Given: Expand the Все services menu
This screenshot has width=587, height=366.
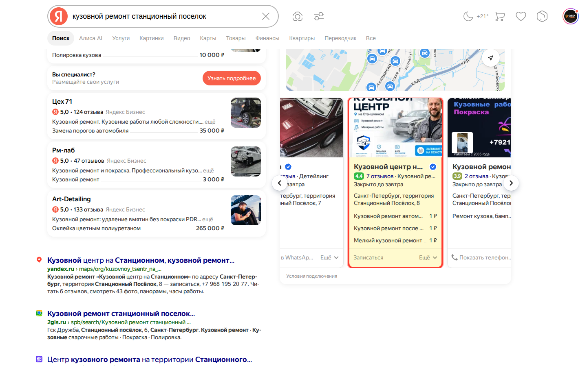Looking at the screenshot, I should 371,38.
